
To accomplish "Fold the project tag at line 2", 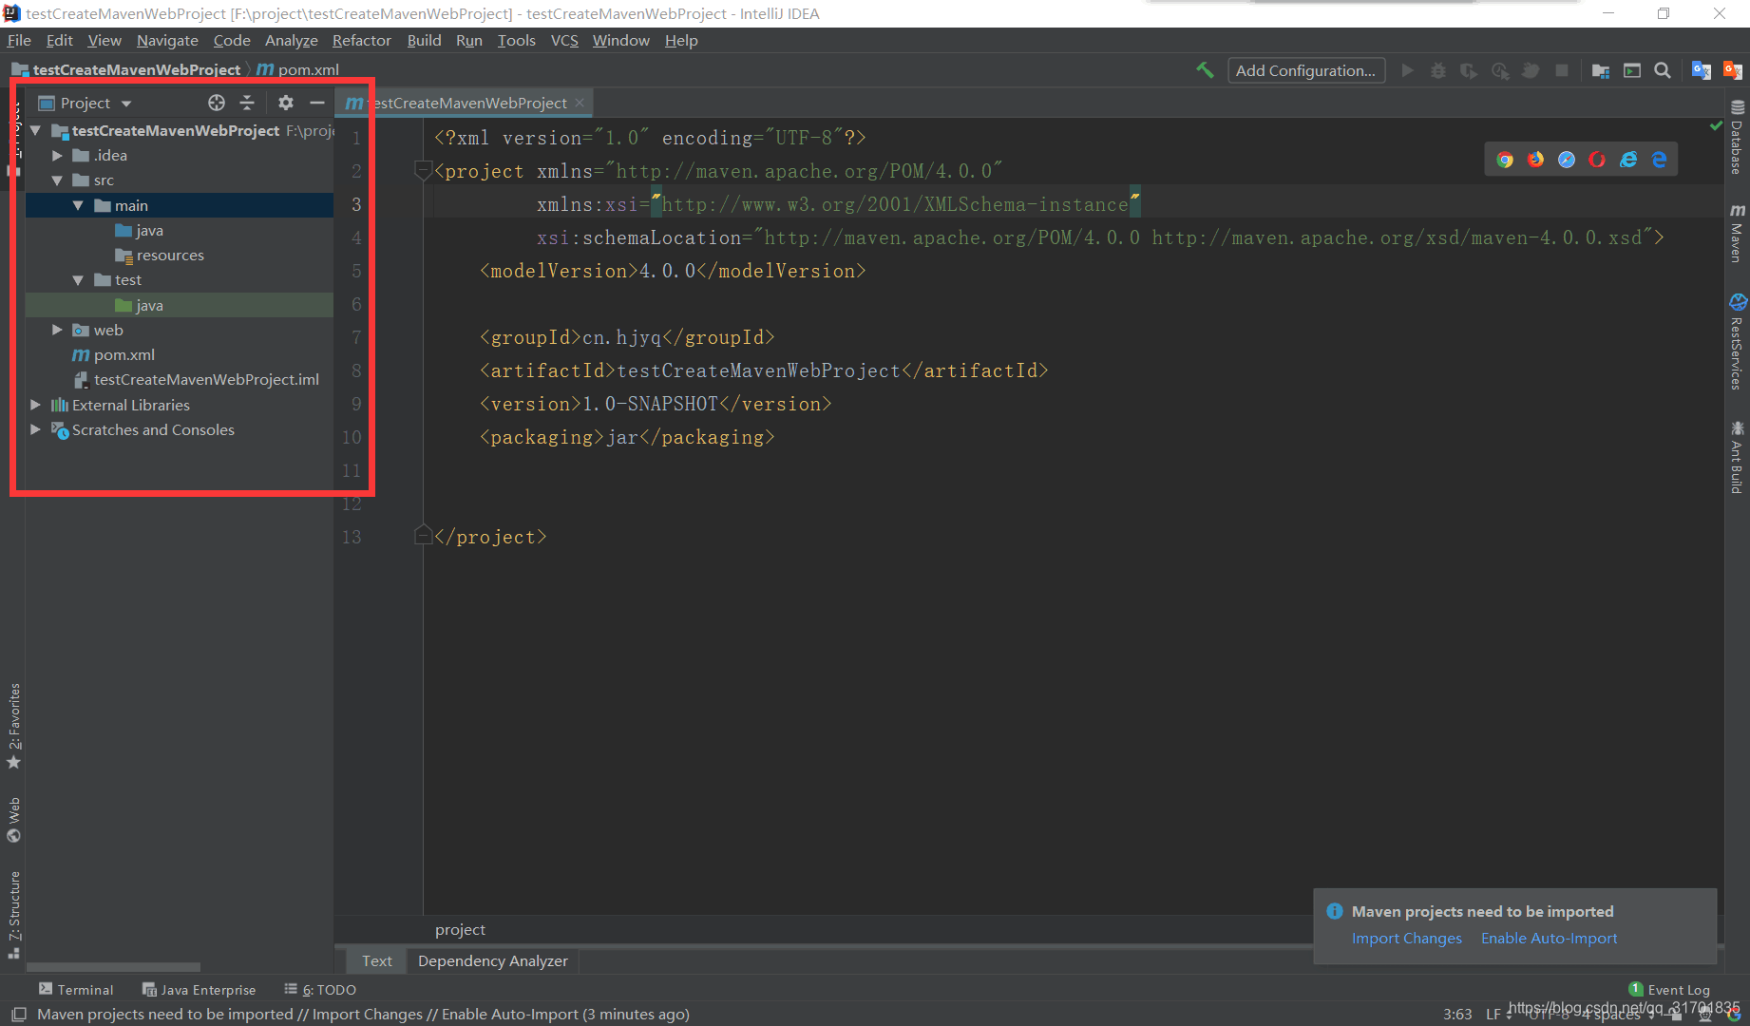I will coord(424,171).
